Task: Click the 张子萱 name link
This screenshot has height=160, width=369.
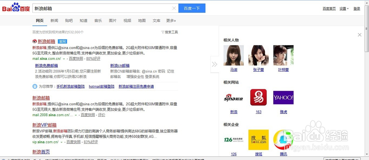Action: point(258,70)
